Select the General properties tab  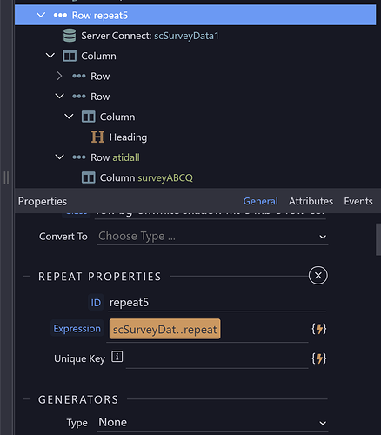pyautogui.click(x=260, y=201)
